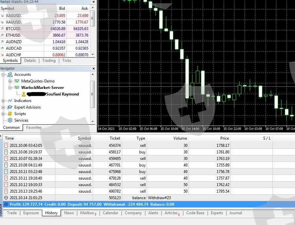
Task: Click the Scripts folder icon
Action: click(x=10, y=114)
